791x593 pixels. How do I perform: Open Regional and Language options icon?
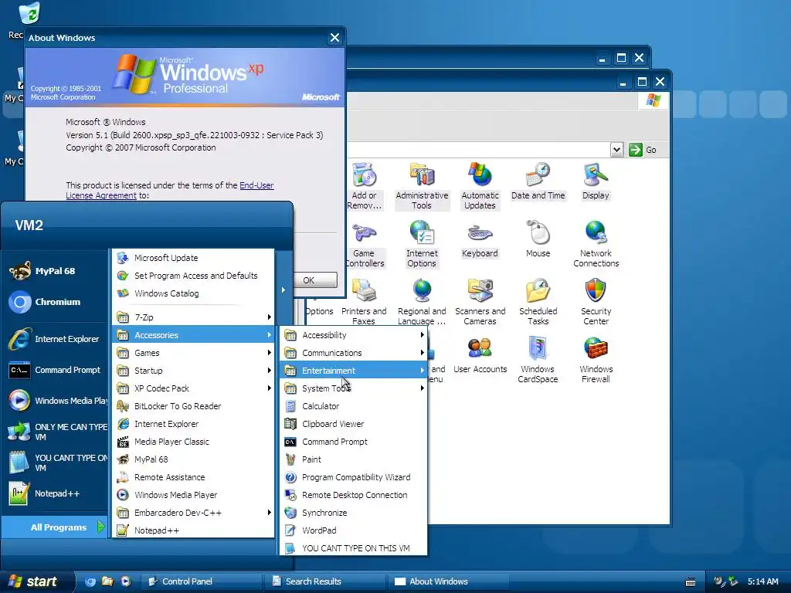(x=422, y=302)
